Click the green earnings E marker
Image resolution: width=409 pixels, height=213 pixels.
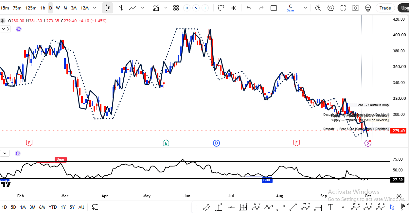click(166, 143)
